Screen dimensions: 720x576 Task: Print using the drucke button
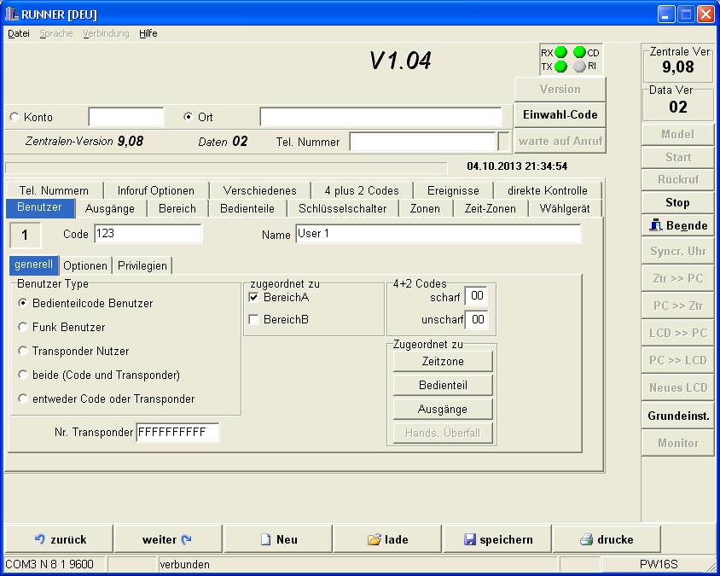click(607, 539)
